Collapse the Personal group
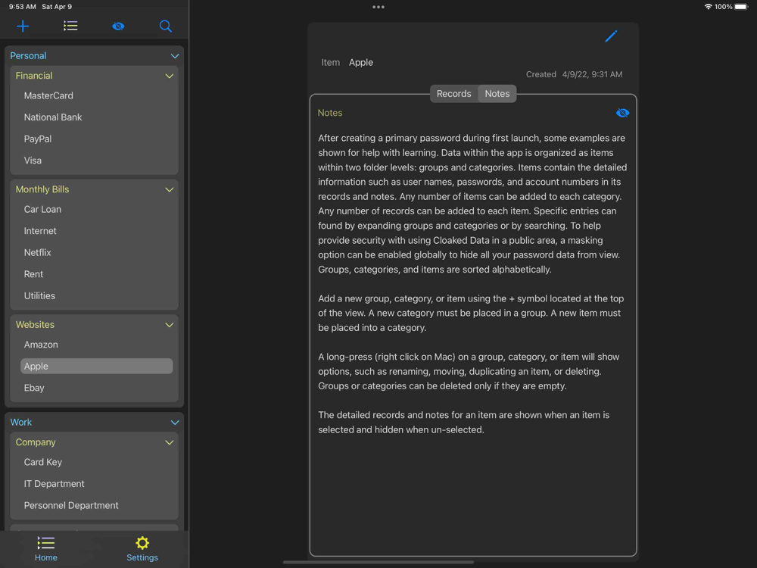Viewport: 757px width, 568px height. tap(175, 56)
